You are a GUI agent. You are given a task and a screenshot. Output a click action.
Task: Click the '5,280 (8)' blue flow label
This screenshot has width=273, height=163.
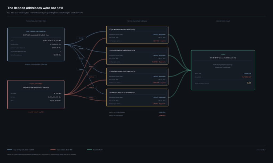coord(81,48)
